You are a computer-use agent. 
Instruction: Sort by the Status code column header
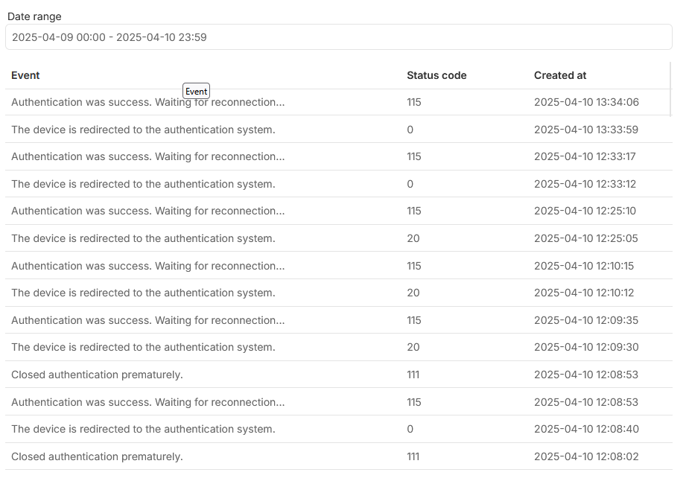point(436,75)
